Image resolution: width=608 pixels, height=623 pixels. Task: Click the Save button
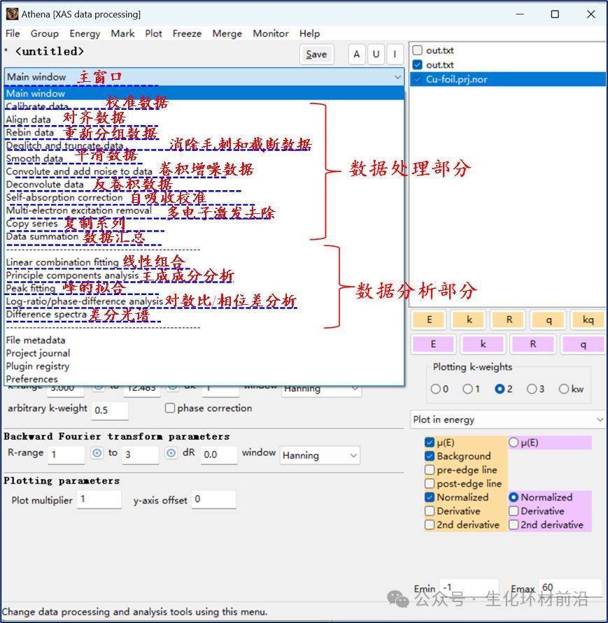point(316,55)
